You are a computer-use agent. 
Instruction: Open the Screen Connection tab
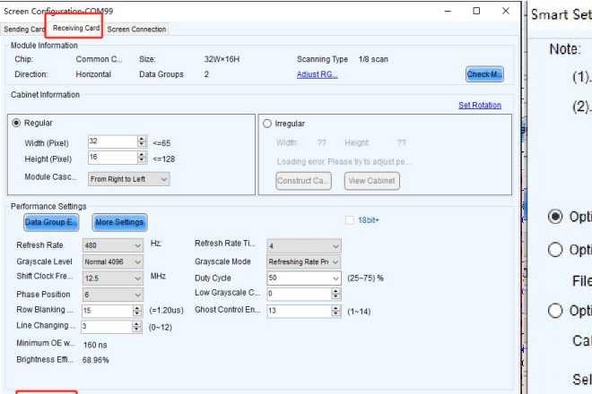(136, 29)
